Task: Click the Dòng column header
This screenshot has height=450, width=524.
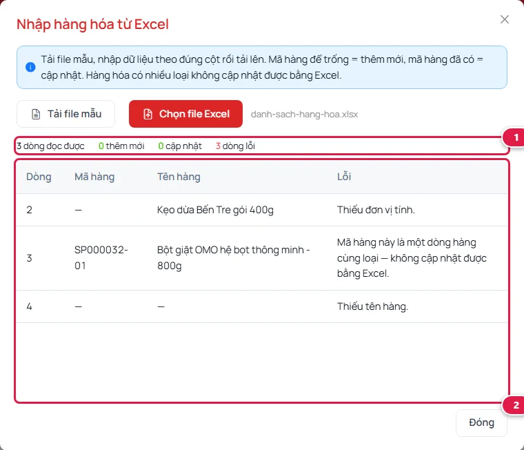Action: (x=39, y=177)
